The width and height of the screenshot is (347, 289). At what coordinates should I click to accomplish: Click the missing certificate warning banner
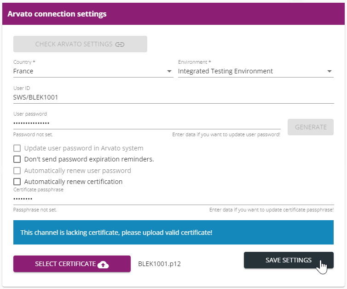173,232
